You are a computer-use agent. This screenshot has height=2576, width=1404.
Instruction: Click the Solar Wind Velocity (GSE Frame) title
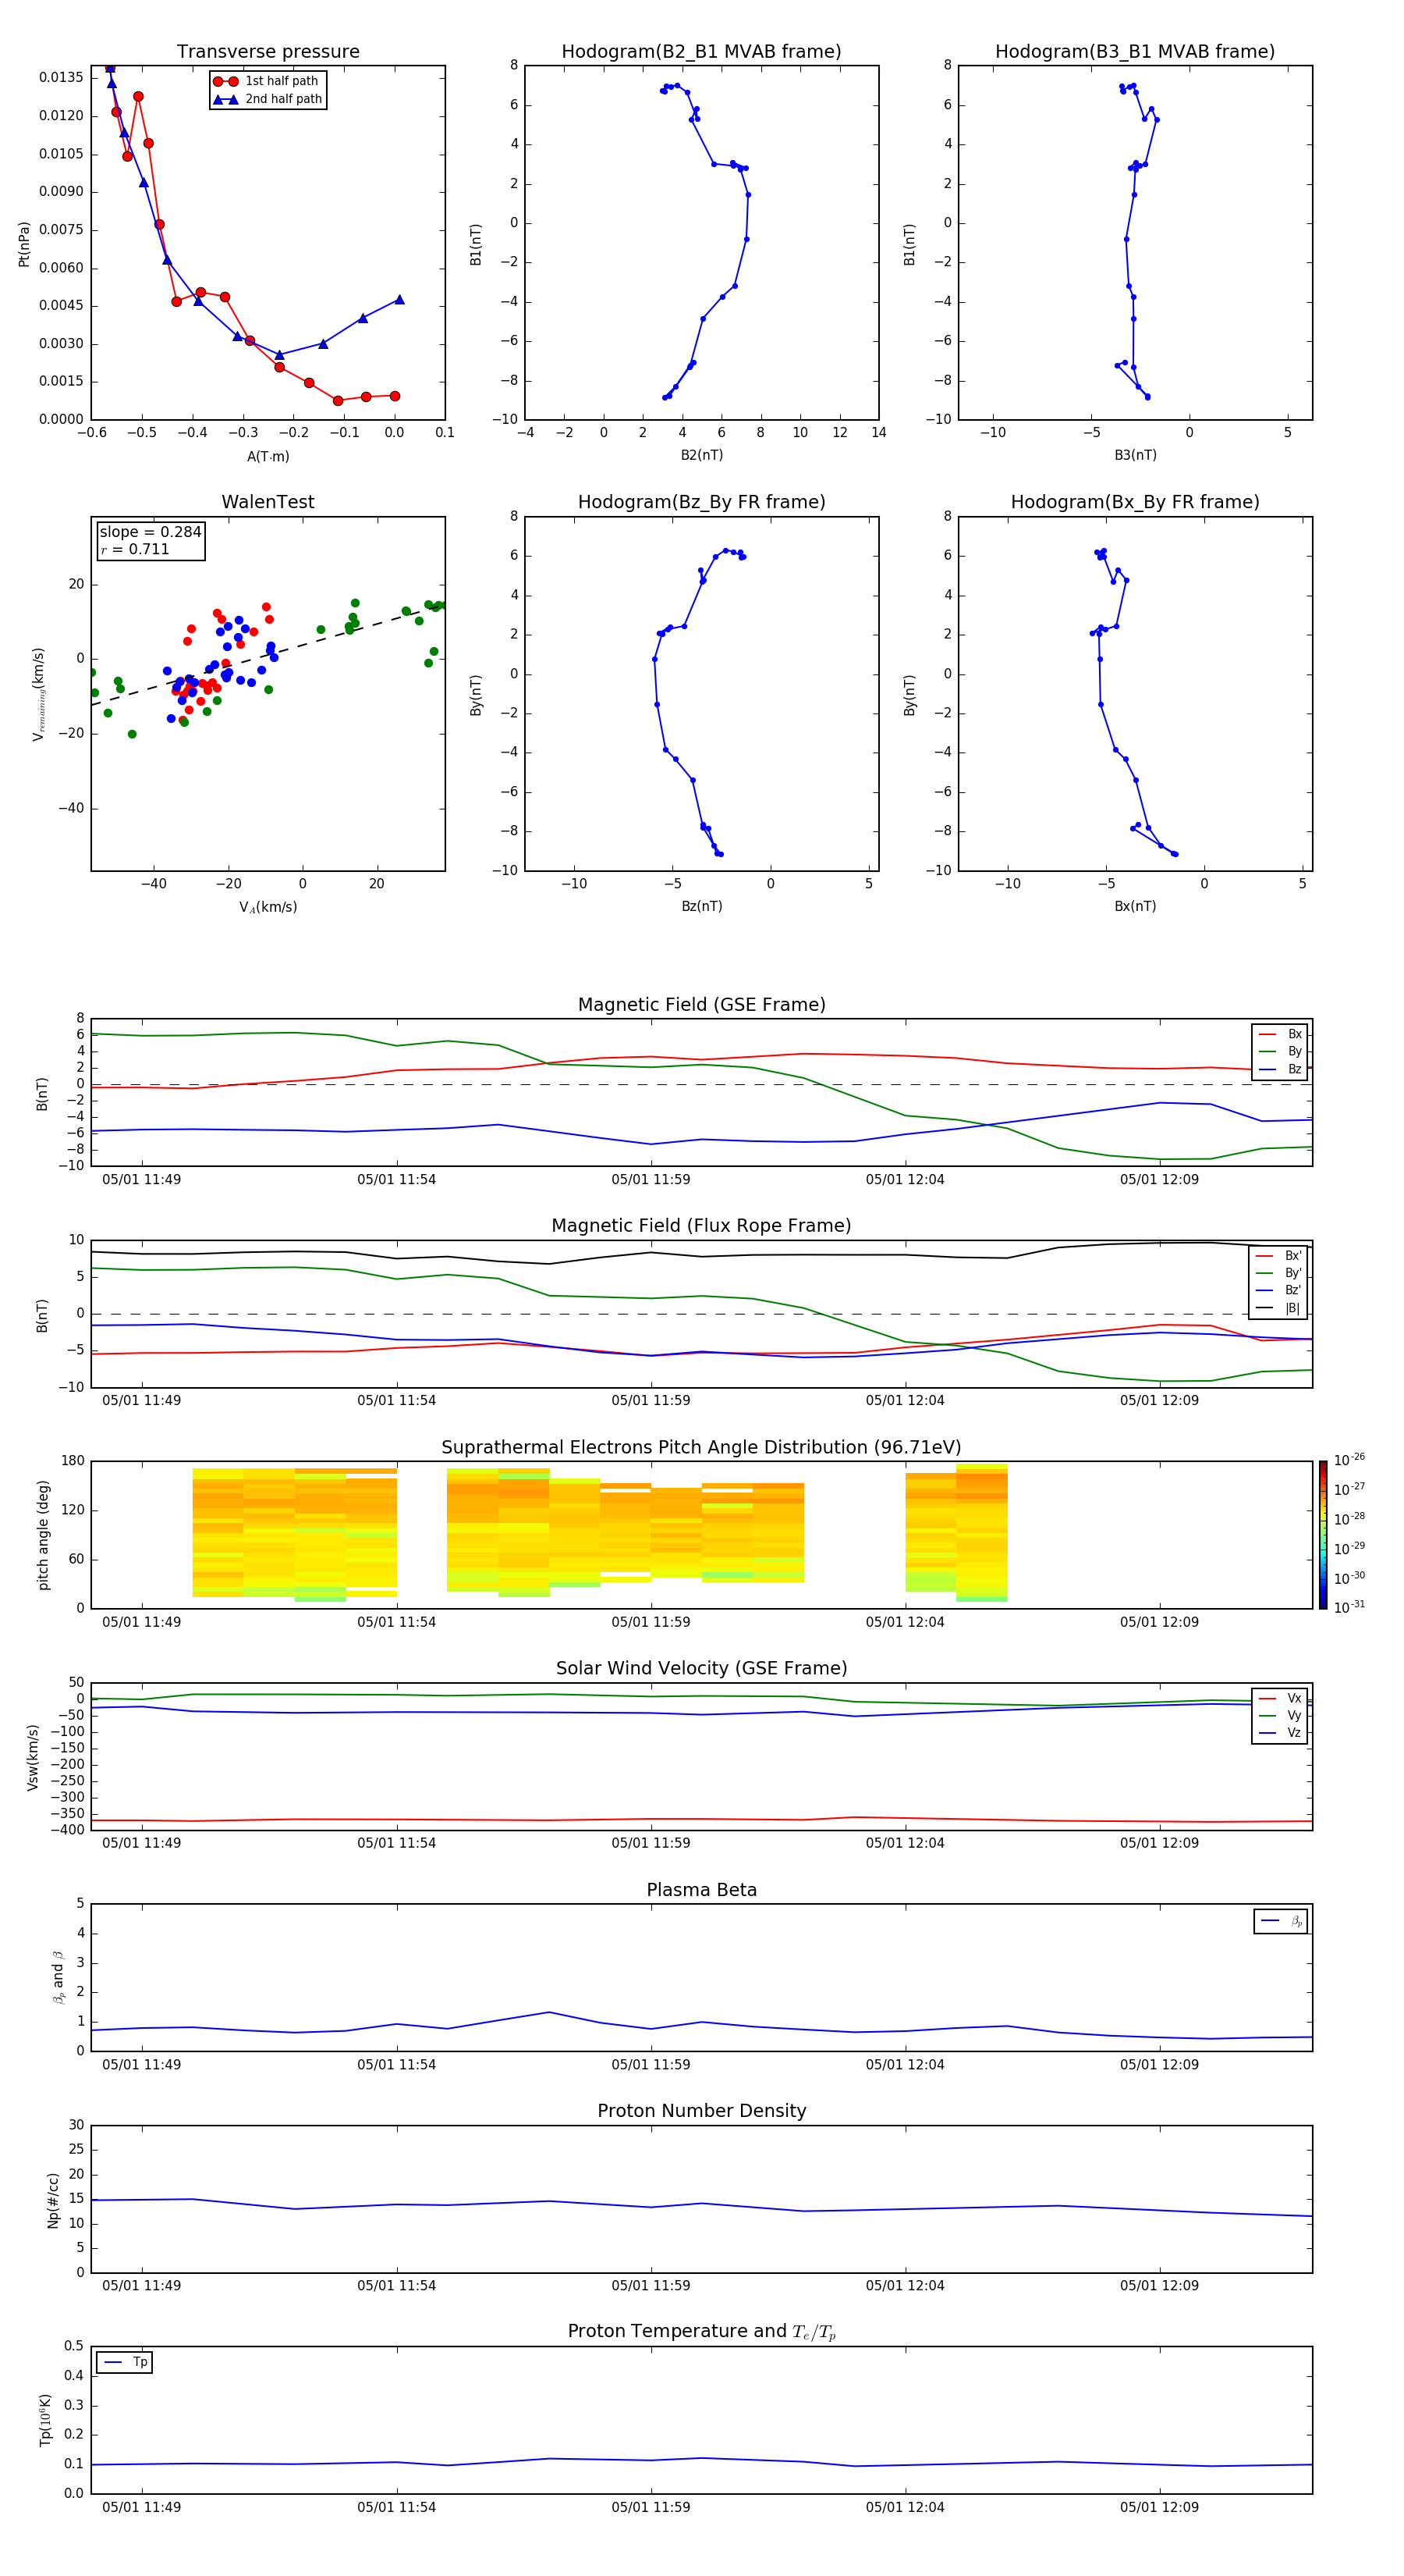click(x=701, y=1669)
